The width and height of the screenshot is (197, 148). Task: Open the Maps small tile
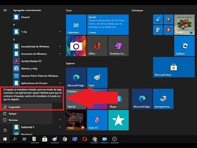pos(168,30)
